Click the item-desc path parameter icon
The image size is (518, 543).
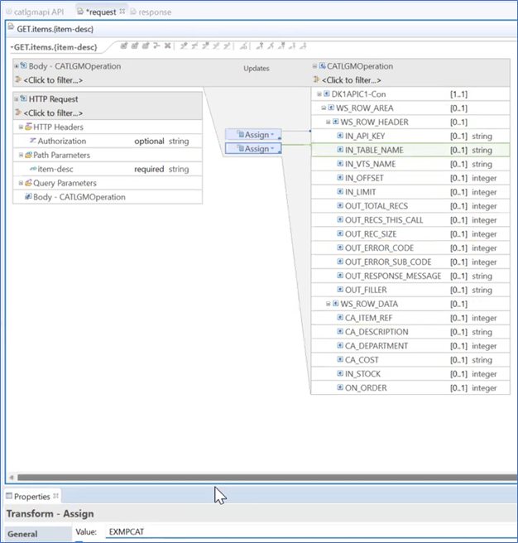pyautogui.click(x=33, y=169)
